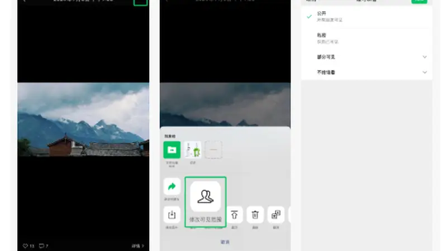The width and height of the screenshot is (447, 251).
Task: Expand the 部分可见 chevron
Action: (x=425, y=57)
